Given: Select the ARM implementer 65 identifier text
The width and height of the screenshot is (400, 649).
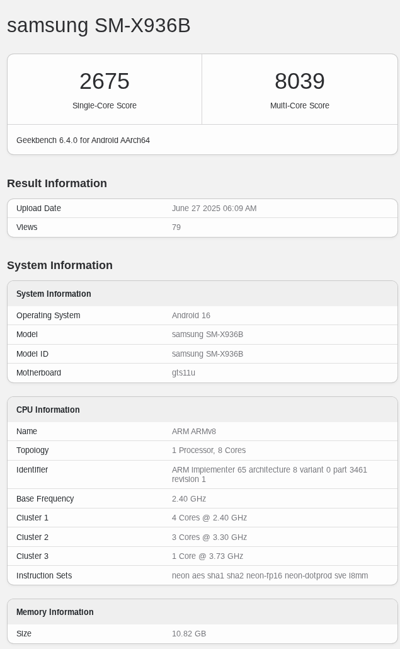Looking at the screenshot, I should coord(270,474).
